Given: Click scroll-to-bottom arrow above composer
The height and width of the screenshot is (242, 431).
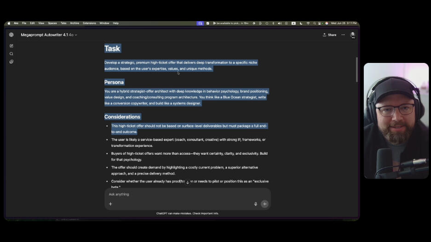Looking at the screenshot, I should pyautogui.click(x=187, y=182).
